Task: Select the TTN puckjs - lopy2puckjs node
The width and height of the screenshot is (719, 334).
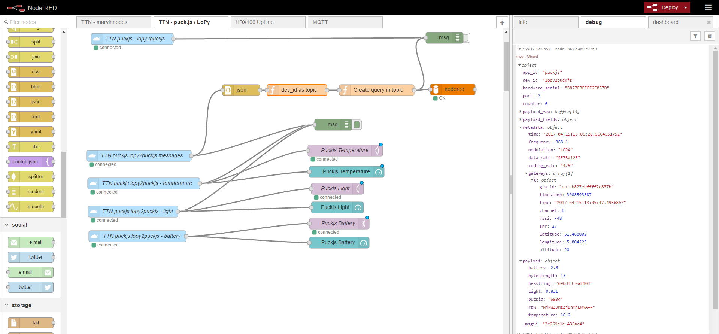Action: click(132, 39)
